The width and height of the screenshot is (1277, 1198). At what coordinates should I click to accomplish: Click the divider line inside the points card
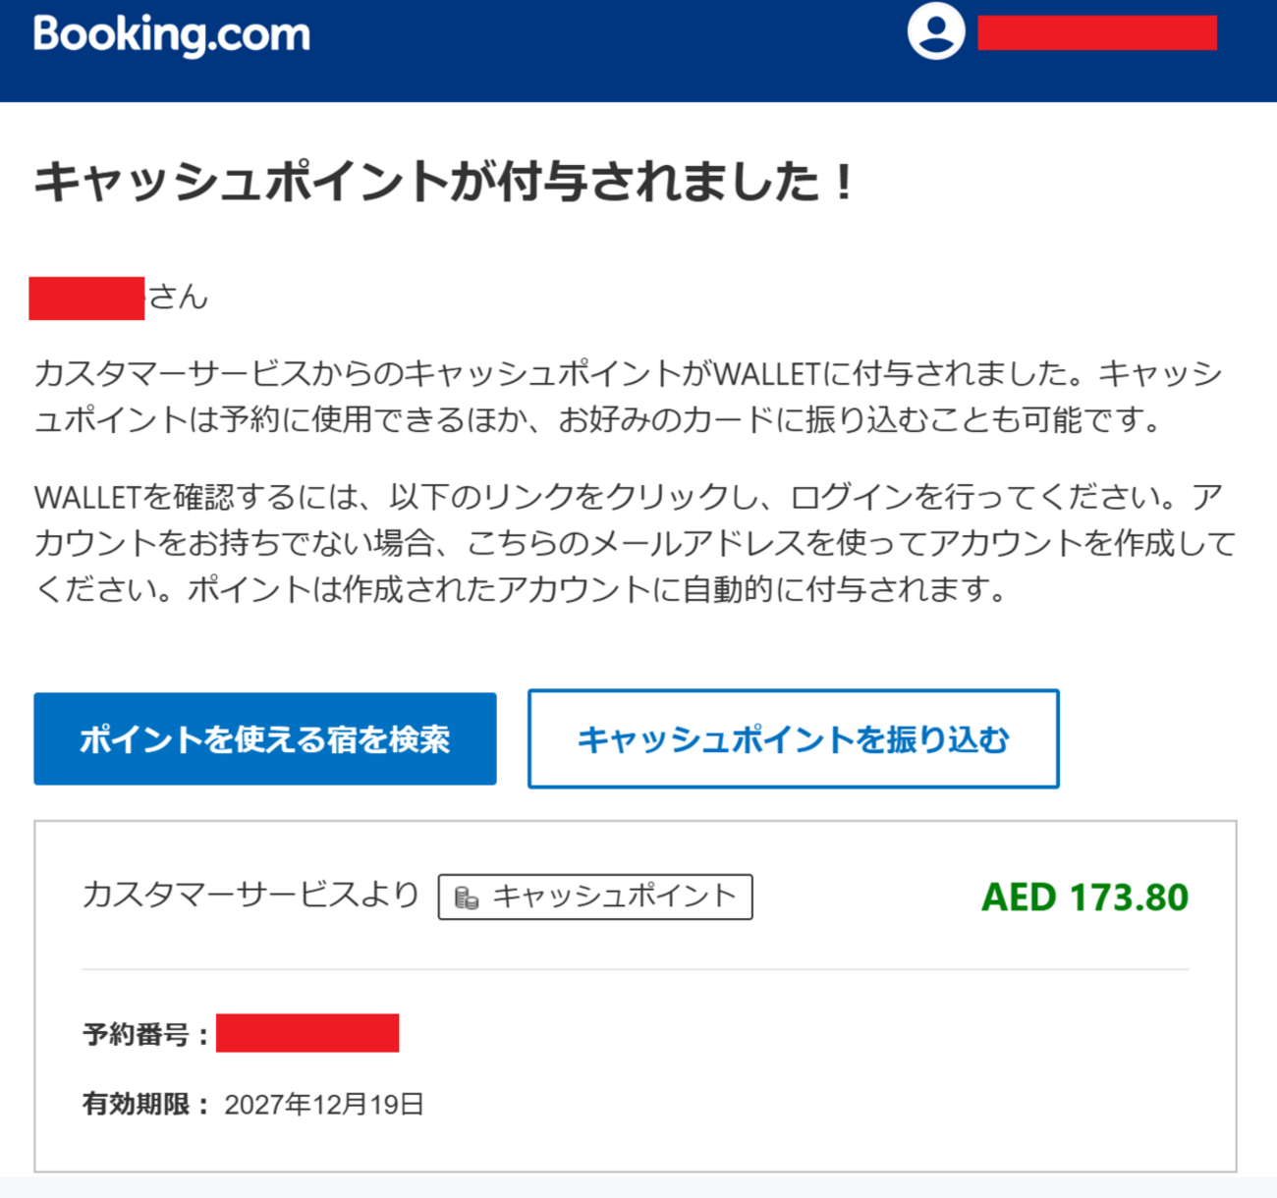(x=635, y=969)
